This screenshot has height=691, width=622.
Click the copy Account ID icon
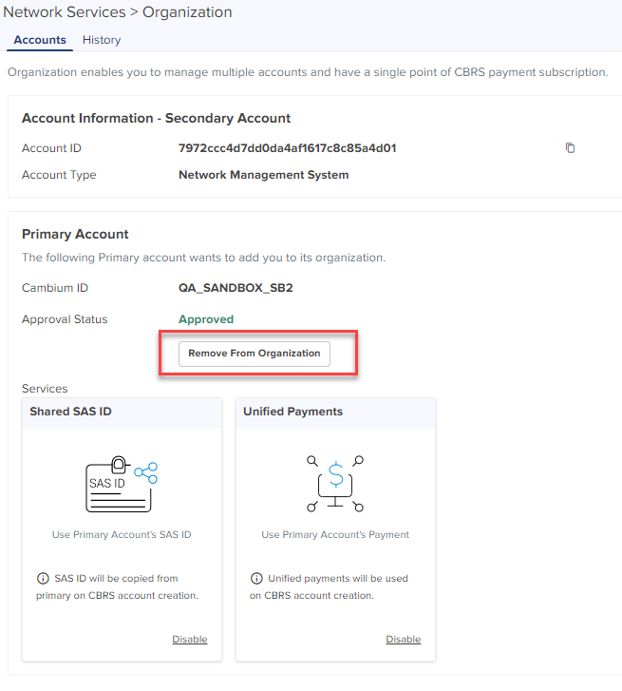coord(570,148)
